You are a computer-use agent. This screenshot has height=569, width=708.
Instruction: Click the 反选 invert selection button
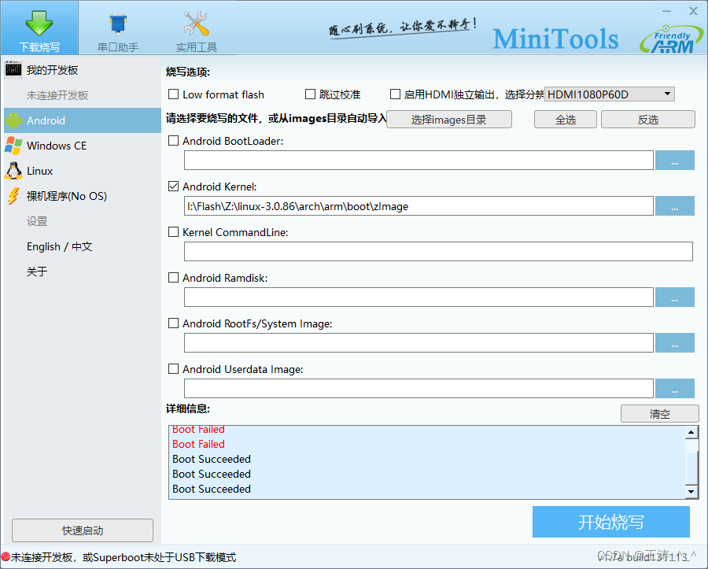648,120
